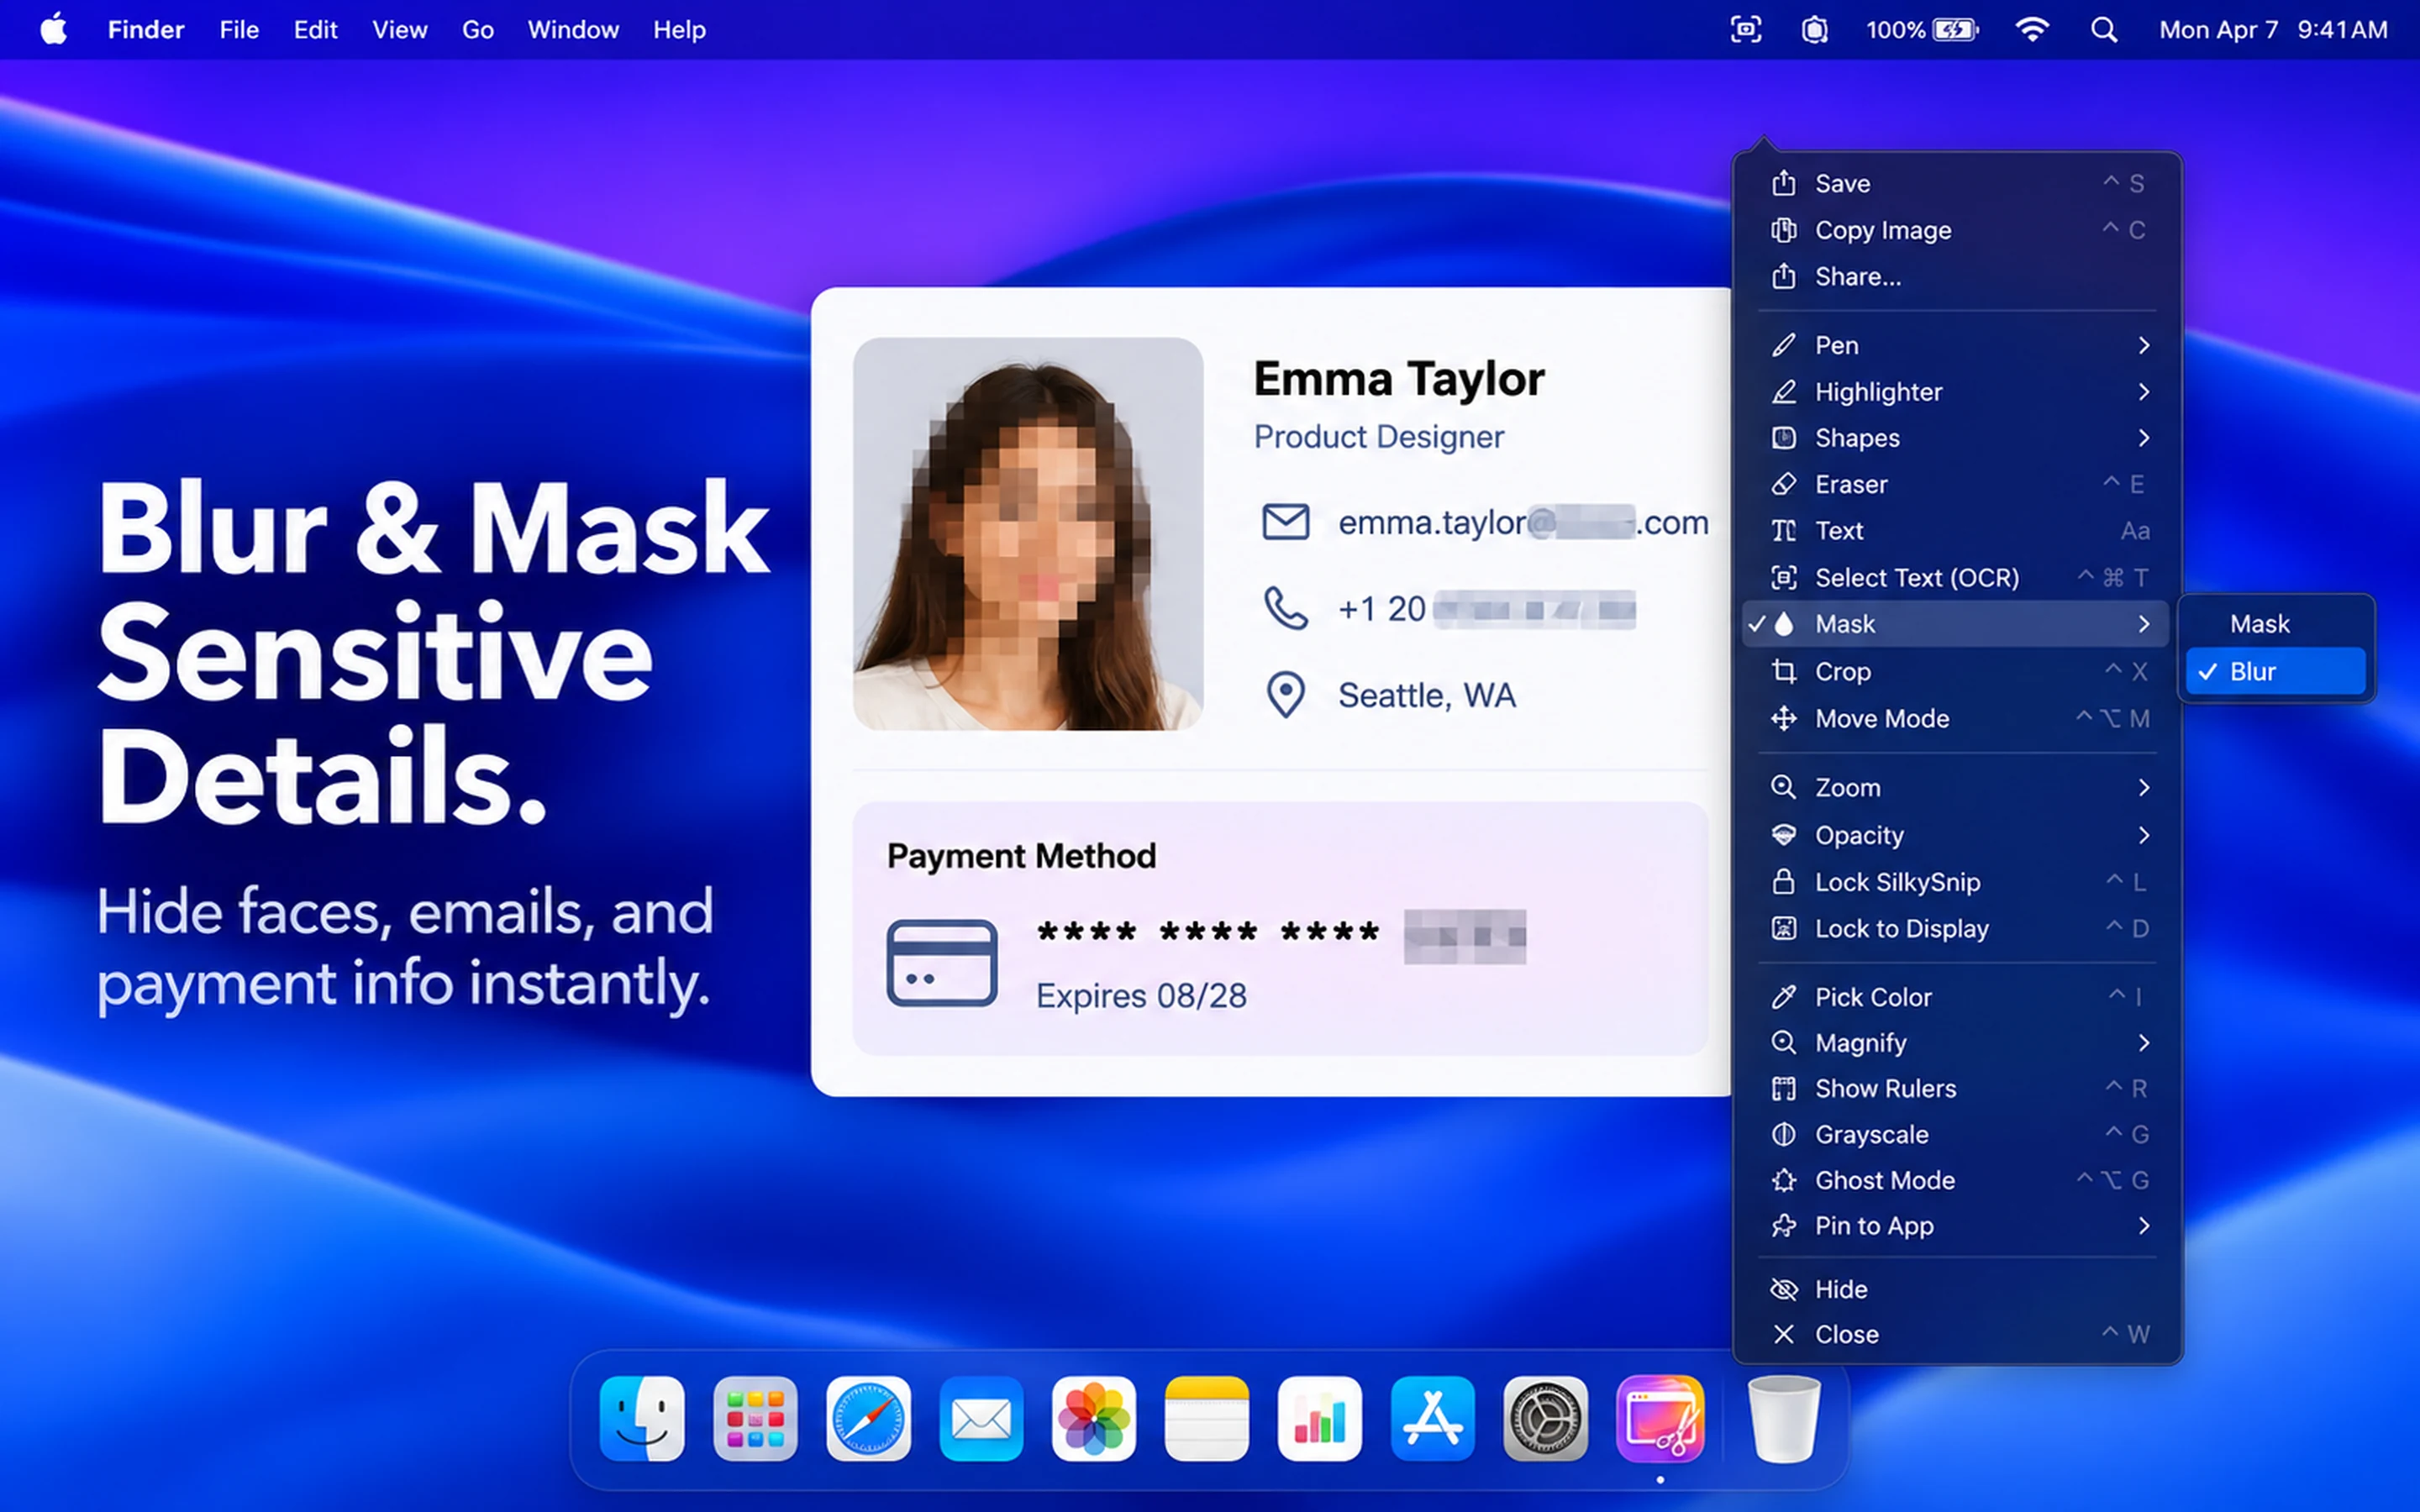Click the Move Mode arrows icon
Image resolution: width=2420 pixels, height=1512 pixels.
[x=1783, y=718]
